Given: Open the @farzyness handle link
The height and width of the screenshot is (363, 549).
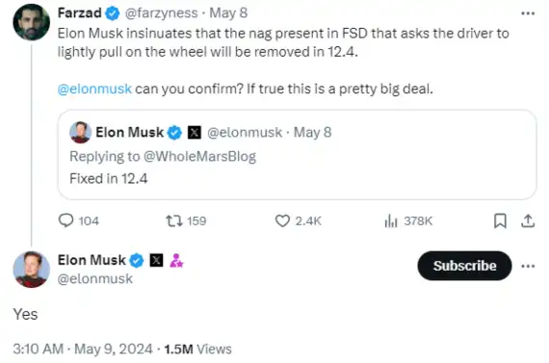Looking at the screenshot, I should [x=161, y=13].
